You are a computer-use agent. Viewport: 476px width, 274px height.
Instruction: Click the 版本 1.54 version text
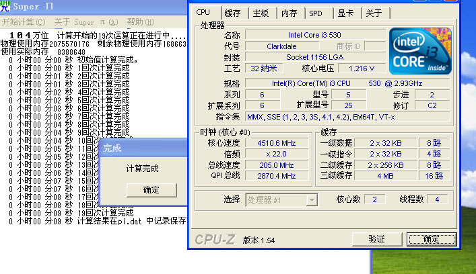(259, 240)
